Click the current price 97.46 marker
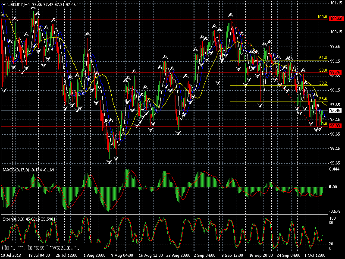345x259 pixels. point(336,111)
